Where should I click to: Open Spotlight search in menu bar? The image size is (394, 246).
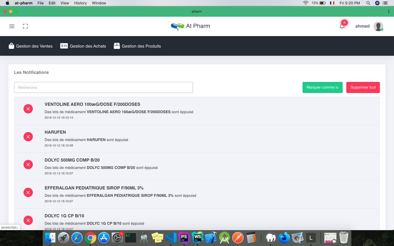tap(368, 3)
